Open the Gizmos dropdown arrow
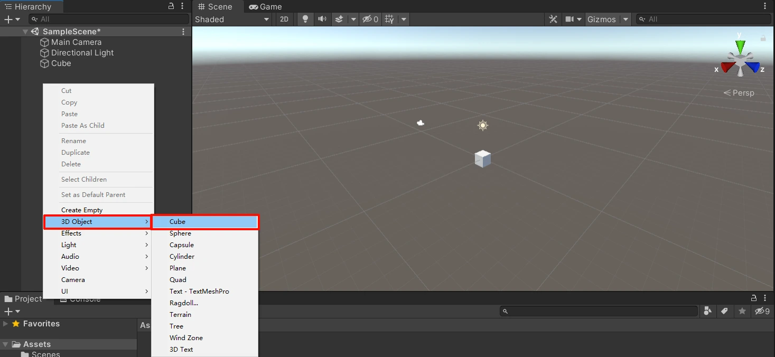This screenshot has height=357, width=775. [x=626, y=19]
